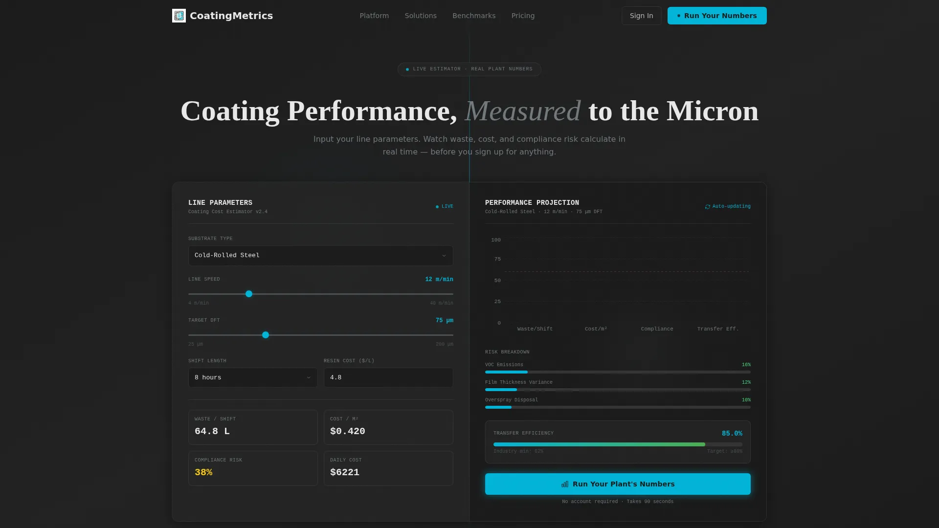Viewport: 939px width, 528px height.
Task: Open the Cold-Rolled Steel substrate dropdown
Action: 321,256
